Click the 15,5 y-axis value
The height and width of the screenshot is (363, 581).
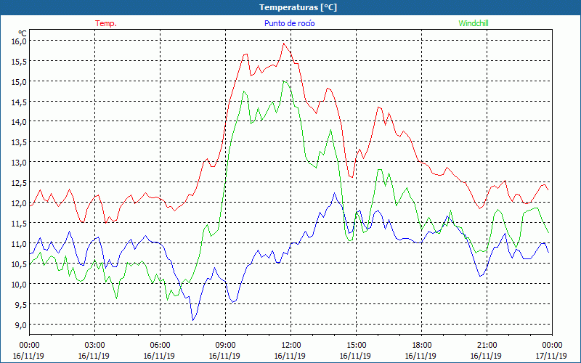pos(20,61)
